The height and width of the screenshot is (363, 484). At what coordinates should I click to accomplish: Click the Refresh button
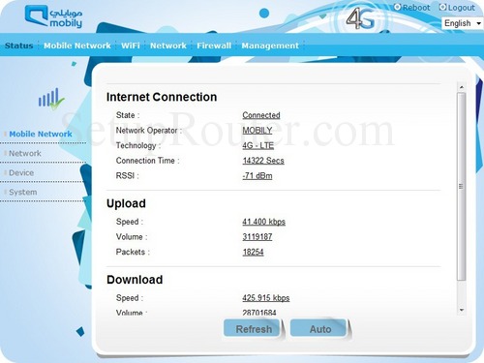[252, 329]
